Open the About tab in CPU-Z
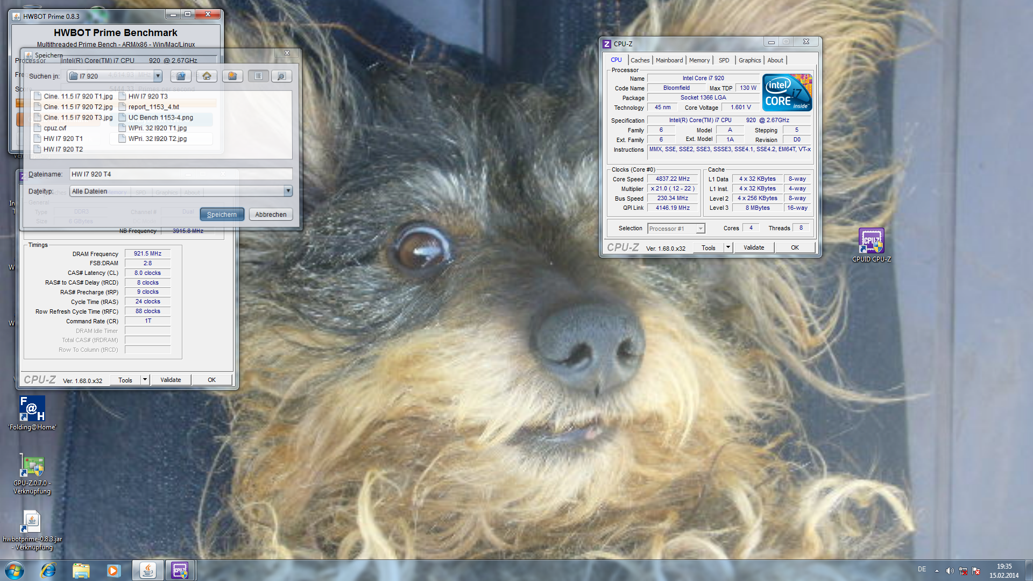Screen dimensions: 1033x581 pyautogui.click(x=775, y=60)
